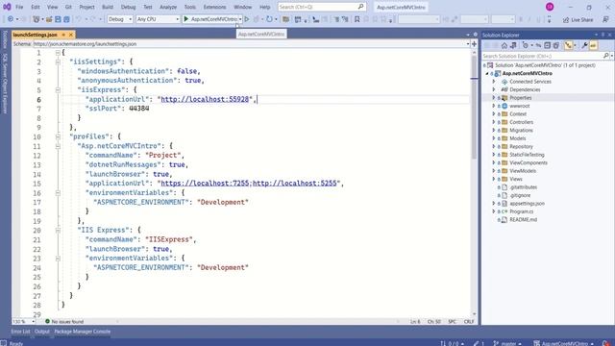This screenshot has height=346, width=615.
Task: Click the split editor plus icon
Action: (474, 44)
